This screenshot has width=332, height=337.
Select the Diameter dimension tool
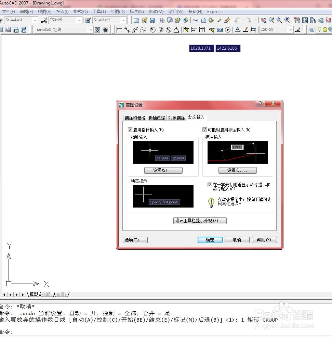pos(169,30)
